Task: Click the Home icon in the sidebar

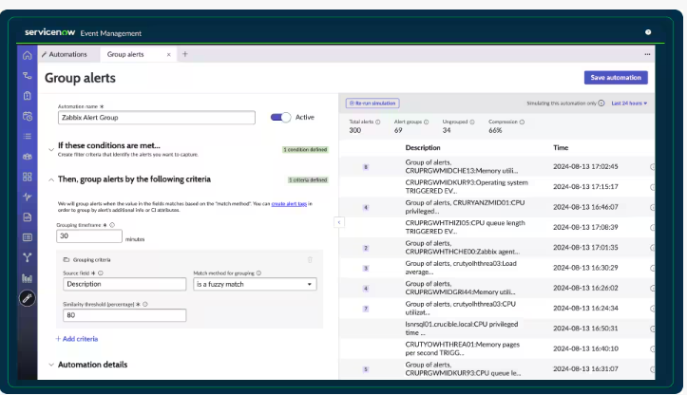Action: point(28,55)
